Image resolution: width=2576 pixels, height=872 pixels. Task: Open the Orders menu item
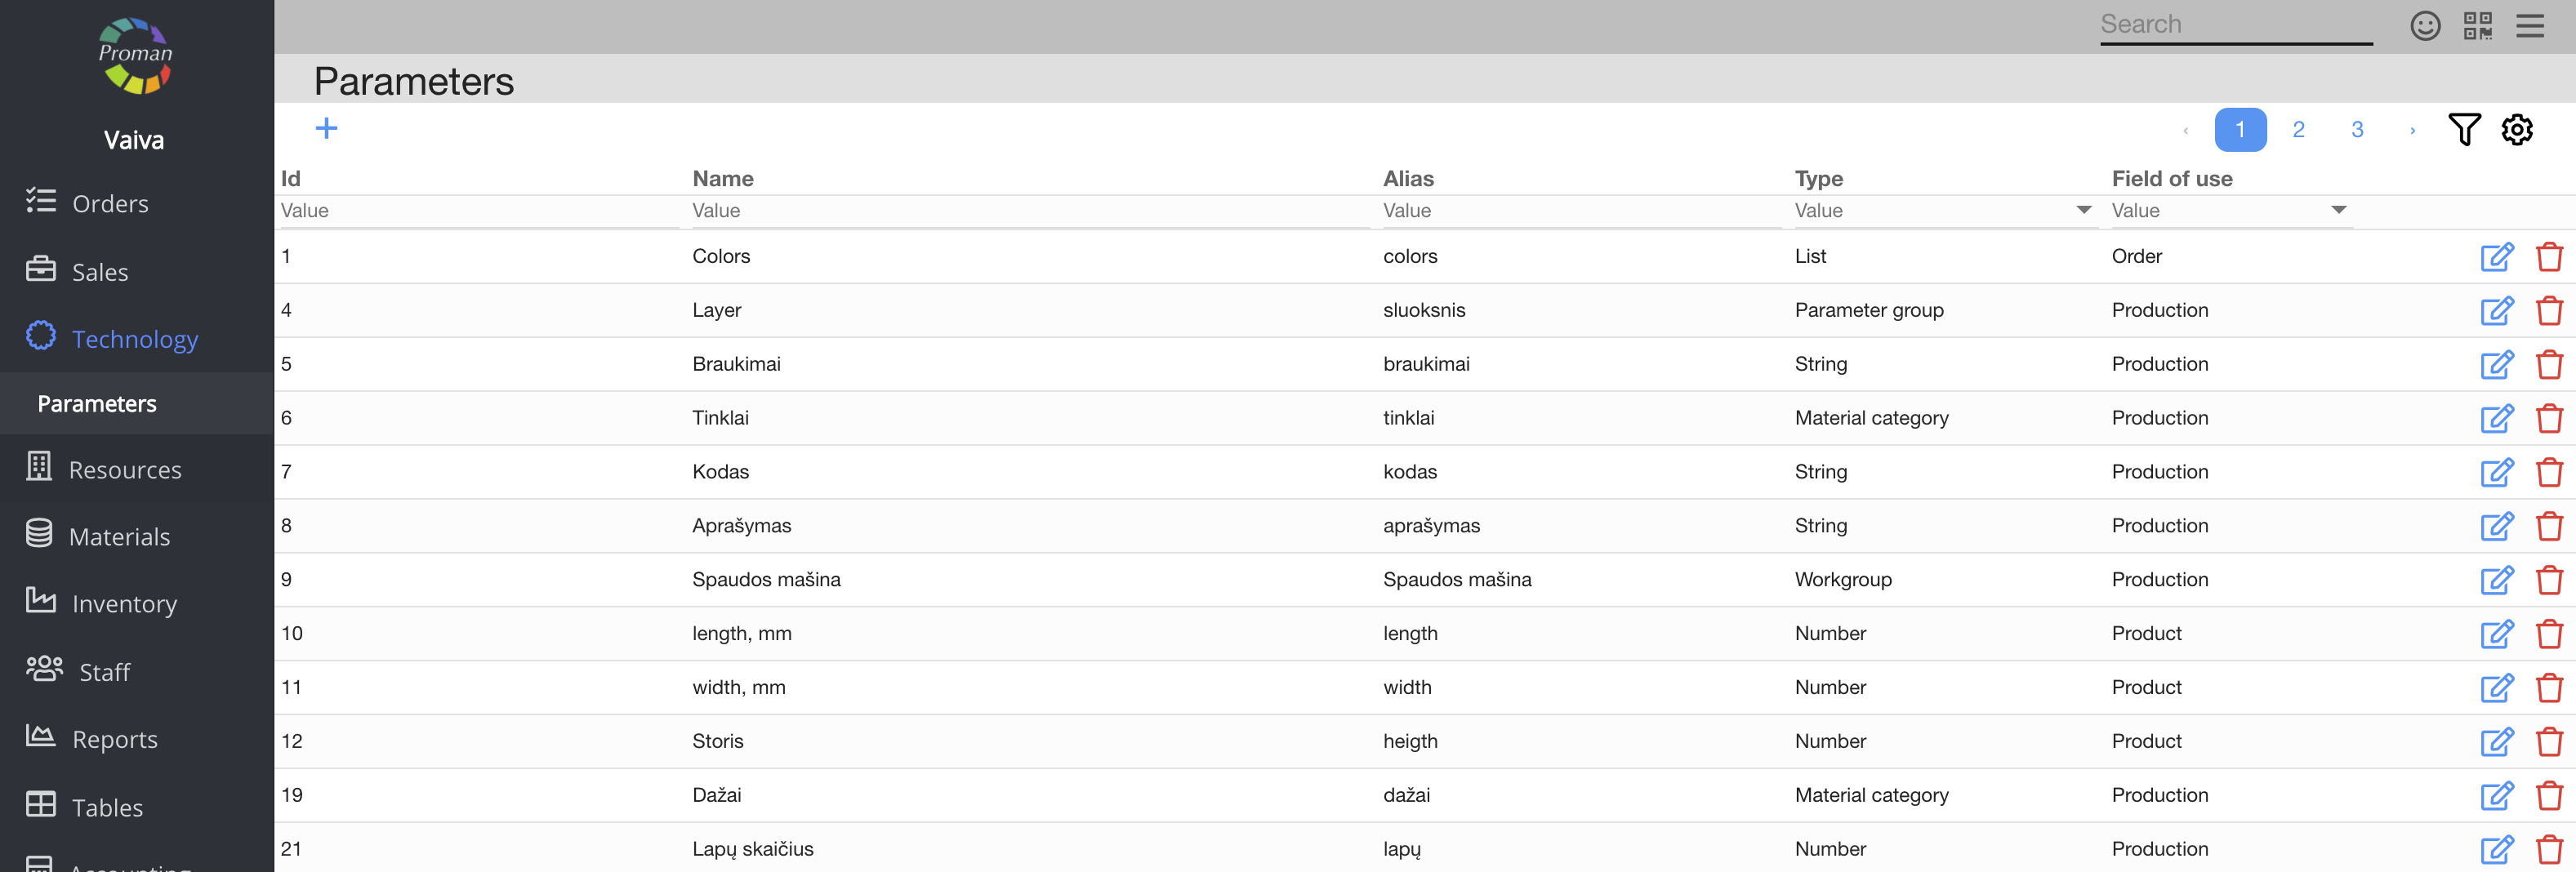(x=110, y=204)
